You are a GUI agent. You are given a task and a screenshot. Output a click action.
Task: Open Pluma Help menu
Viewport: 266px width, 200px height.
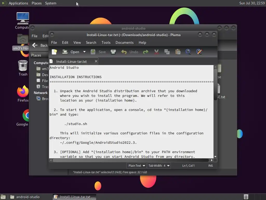(142, 42)
